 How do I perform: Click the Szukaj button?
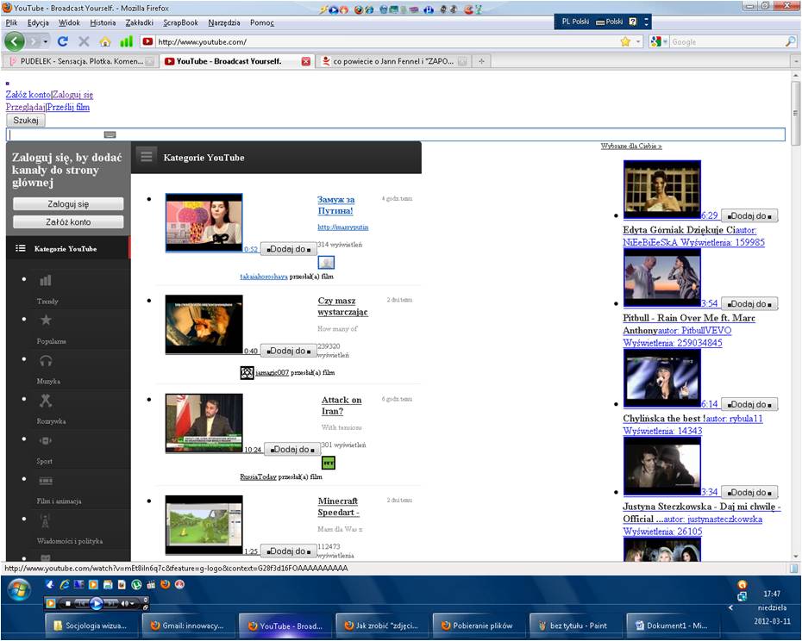click(x=26, y=120)
